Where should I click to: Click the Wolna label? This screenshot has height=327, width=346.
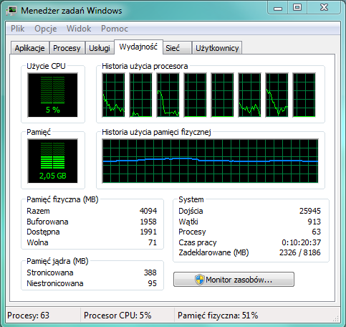[37, 242]
